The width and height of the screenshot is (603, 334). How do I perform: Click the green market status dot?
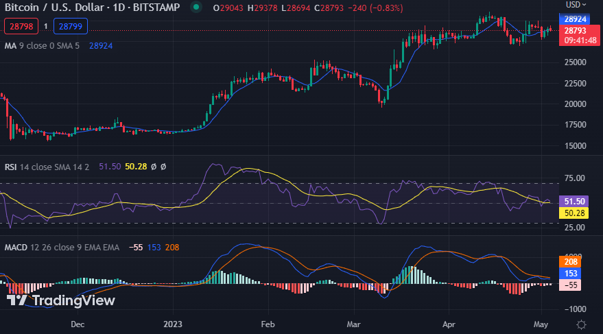coord(197,8)
